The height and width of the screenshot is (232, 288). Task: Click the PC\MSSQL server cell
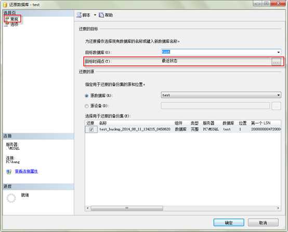pyautogui.click(x=211, y=129)
